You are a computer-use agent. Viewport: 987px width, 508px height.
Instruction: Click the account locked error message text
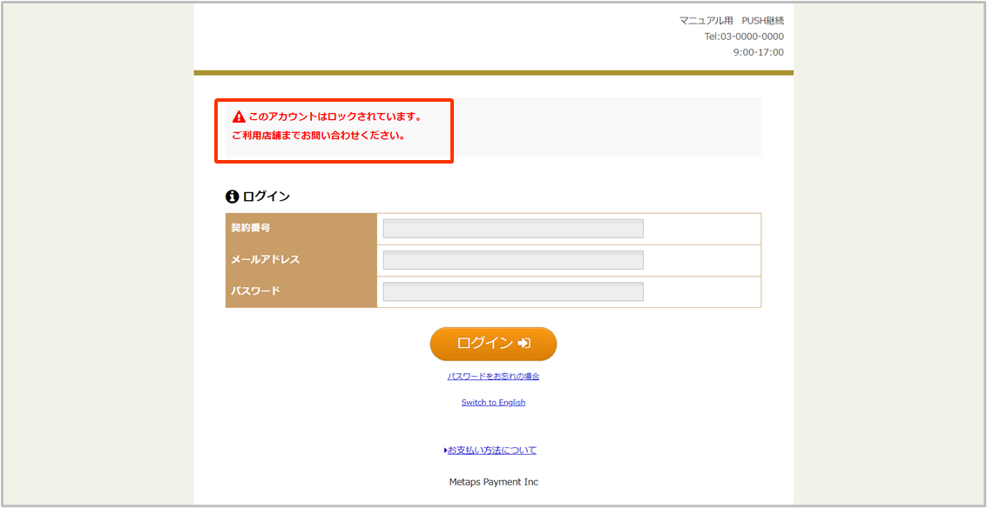(x=335, y=117)
